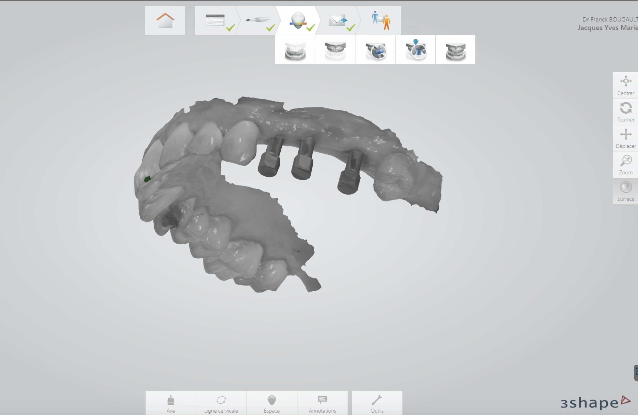Image resolution: width=638 pixels, height=415 pixels.
Task: Open the send envelope workflow step
Action: coord(338,21)
